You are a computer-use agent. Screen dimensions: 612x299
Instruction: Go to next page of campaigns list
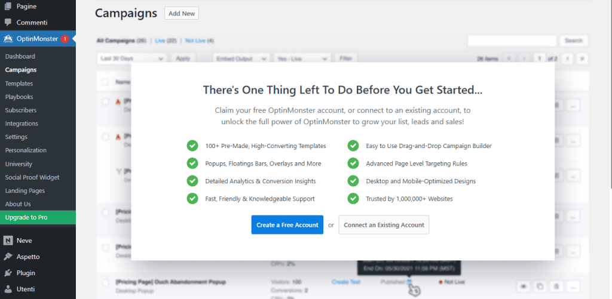pyautogui.click(x=567, y=58)
